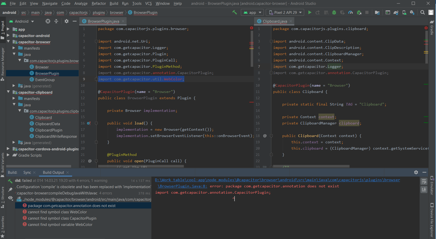The width and height of the screenshot is (436, 239).
Task: Select the Sync tab in Build panel
Action: point(27,173)
